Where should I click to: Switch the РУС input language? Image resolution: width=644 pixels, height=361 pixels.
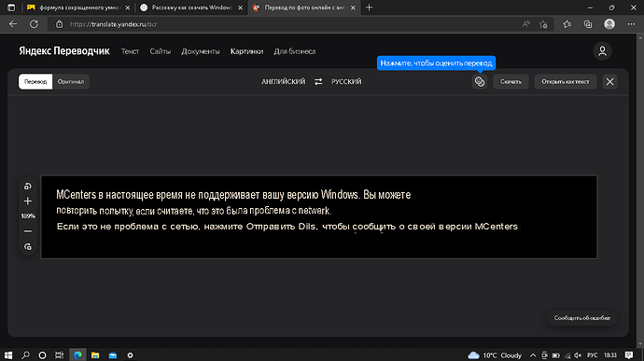593,355
